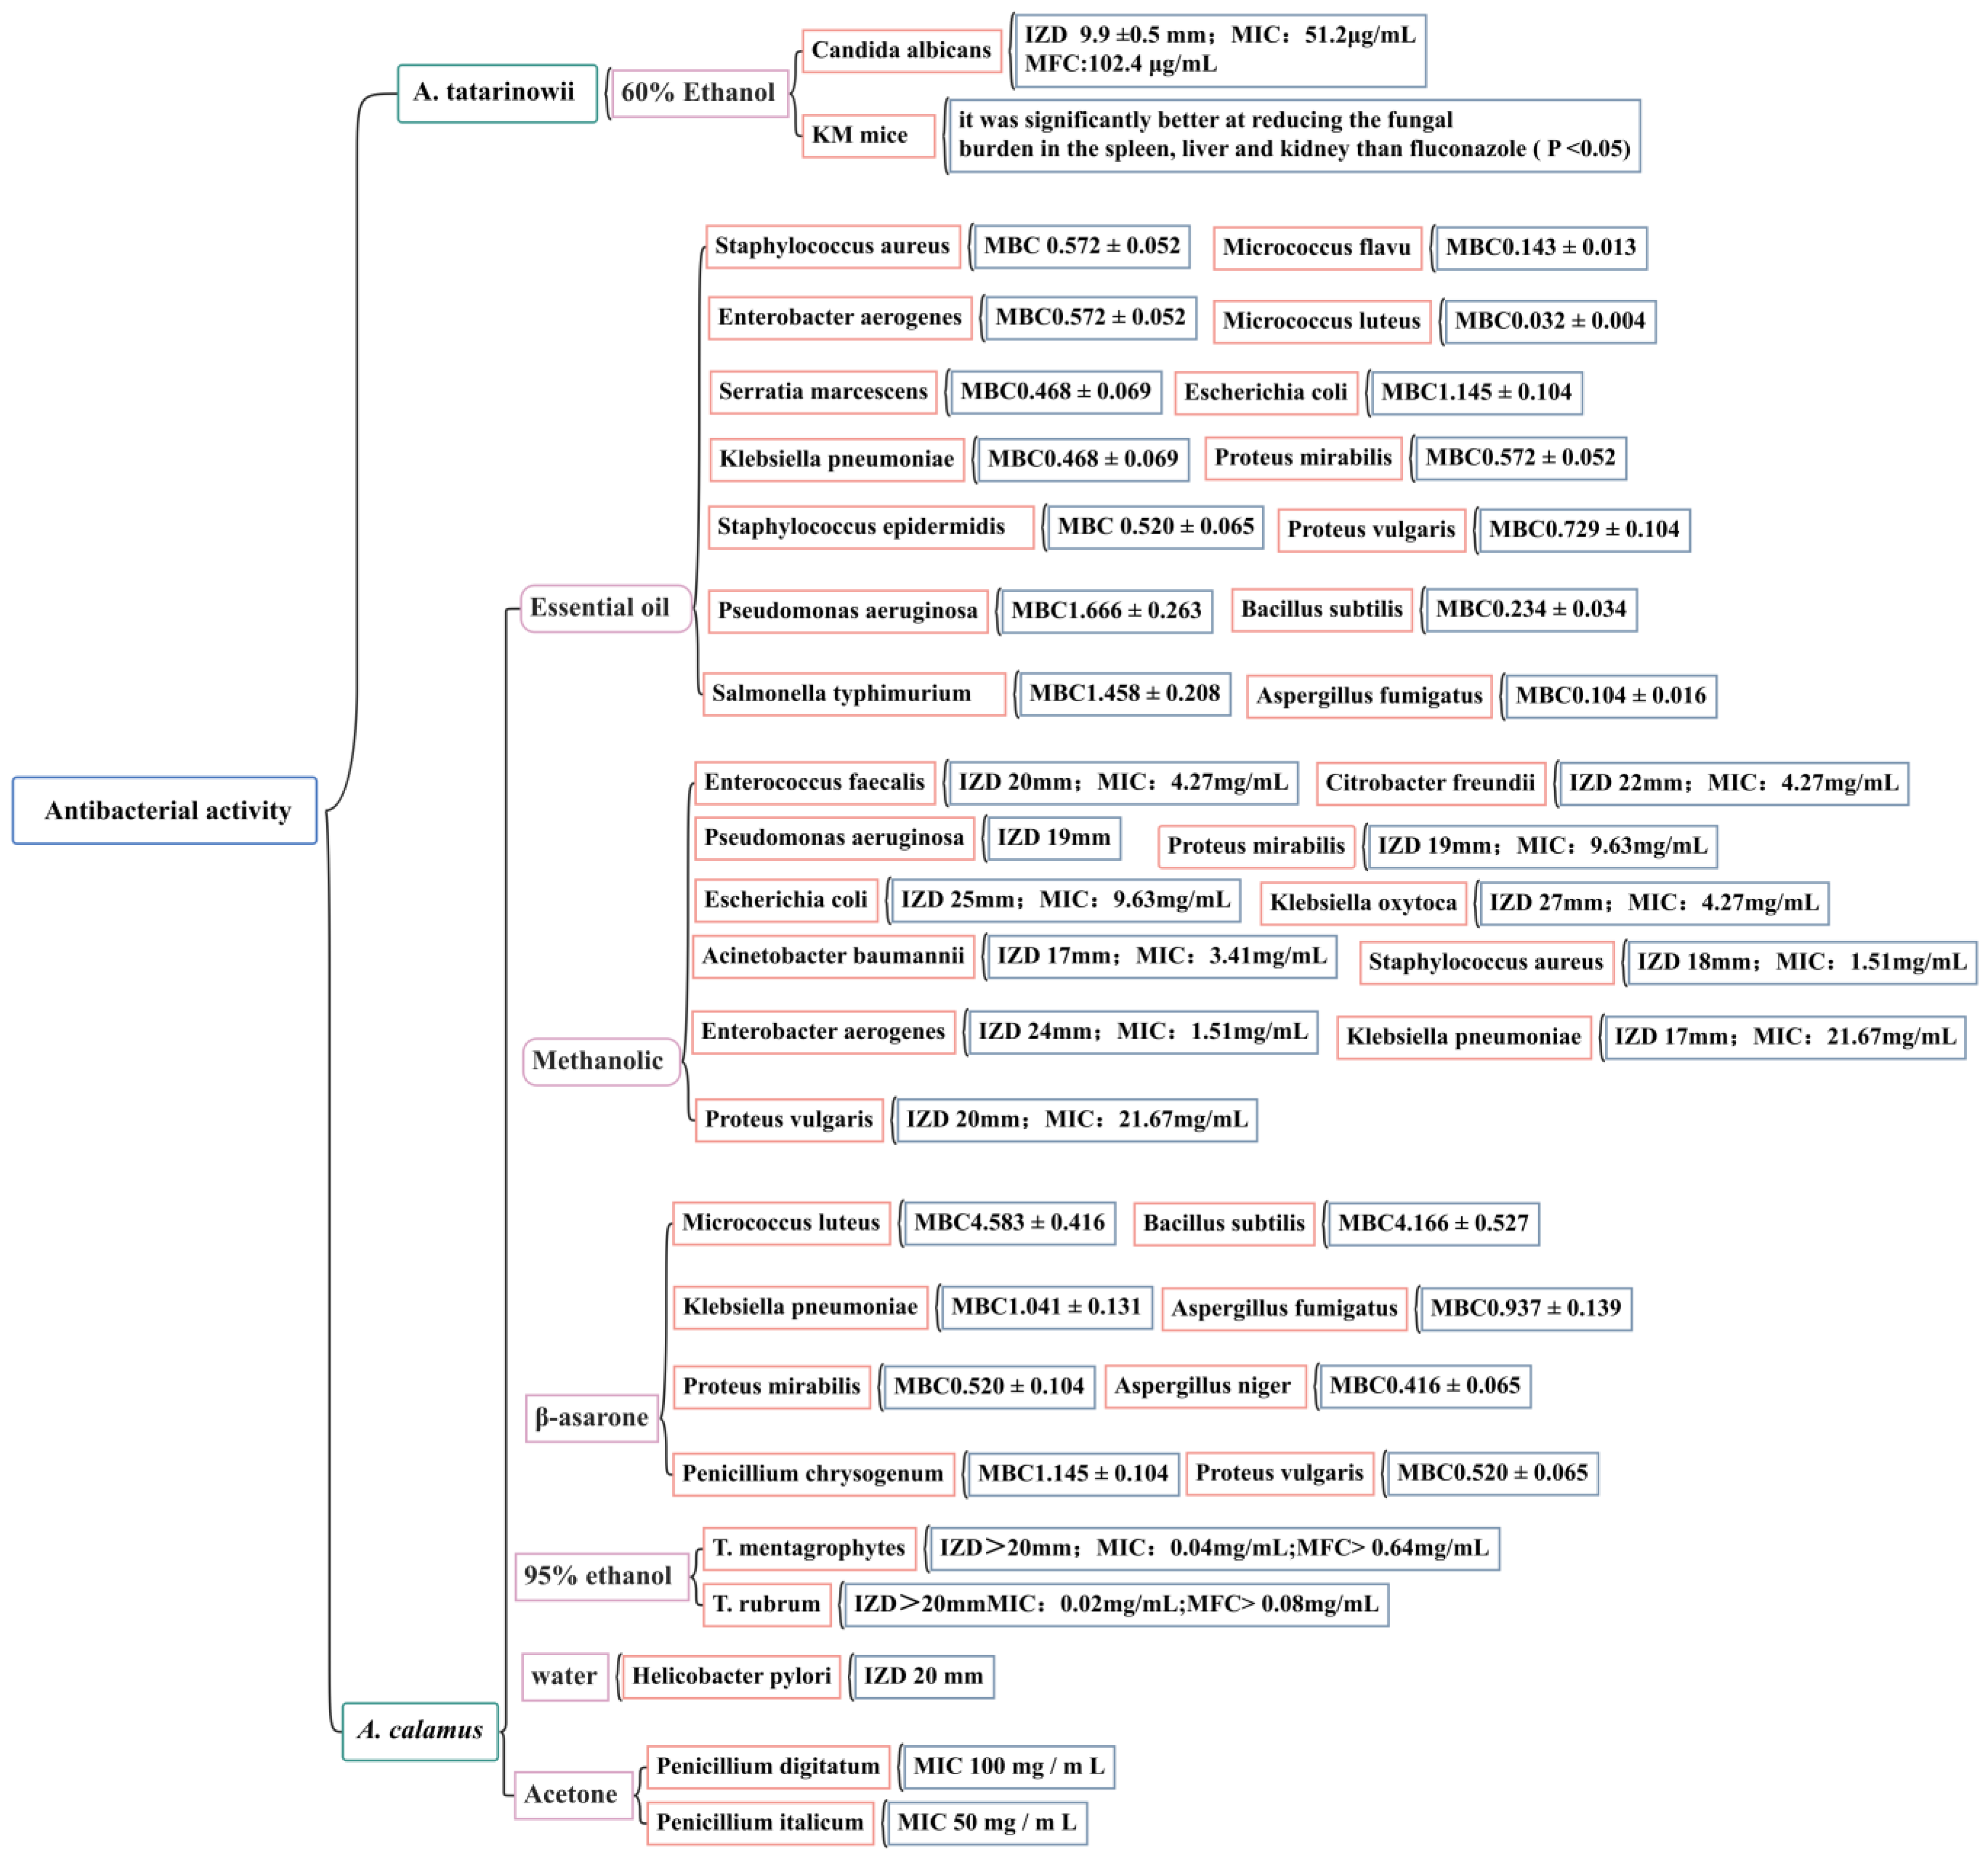The height and width of the screenshot is (1858, 1988).
Task: Select the Salmonella typhimurium box
Action: pyautogui.click(x=854, y=694)
